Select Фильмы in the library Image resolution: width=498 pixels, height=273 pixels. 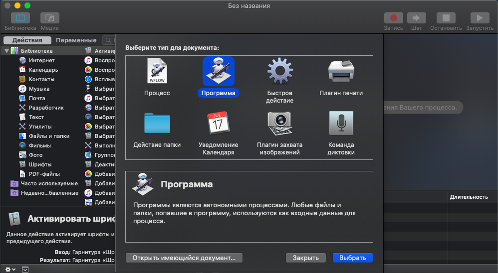(x=40, y=145)
